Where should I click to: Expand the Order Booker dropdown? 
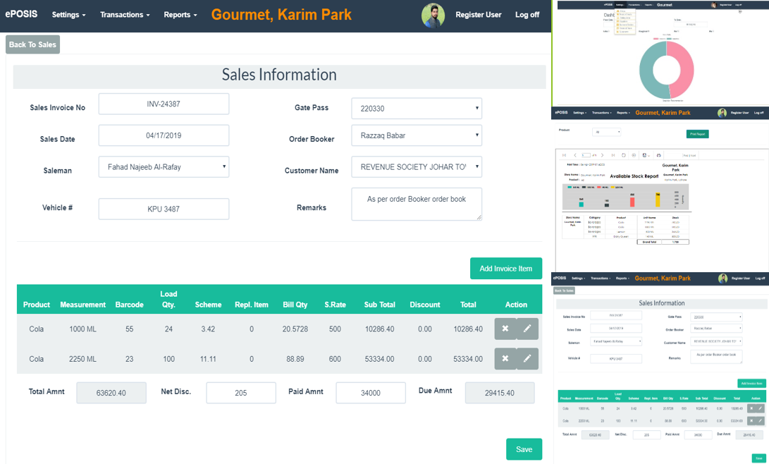coord(417,135)
